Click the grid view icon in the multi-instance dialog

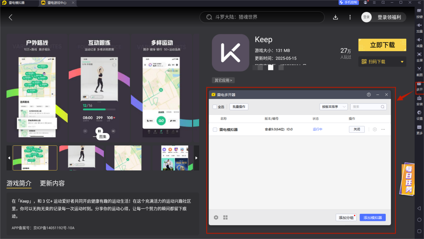click(x=225, y=217)
